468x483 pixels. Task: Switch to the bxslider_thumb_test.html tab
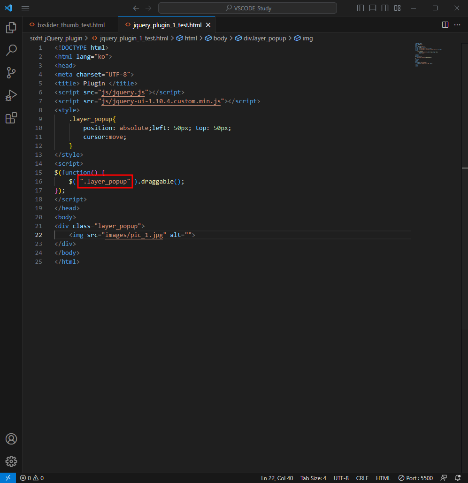[70, 25]
